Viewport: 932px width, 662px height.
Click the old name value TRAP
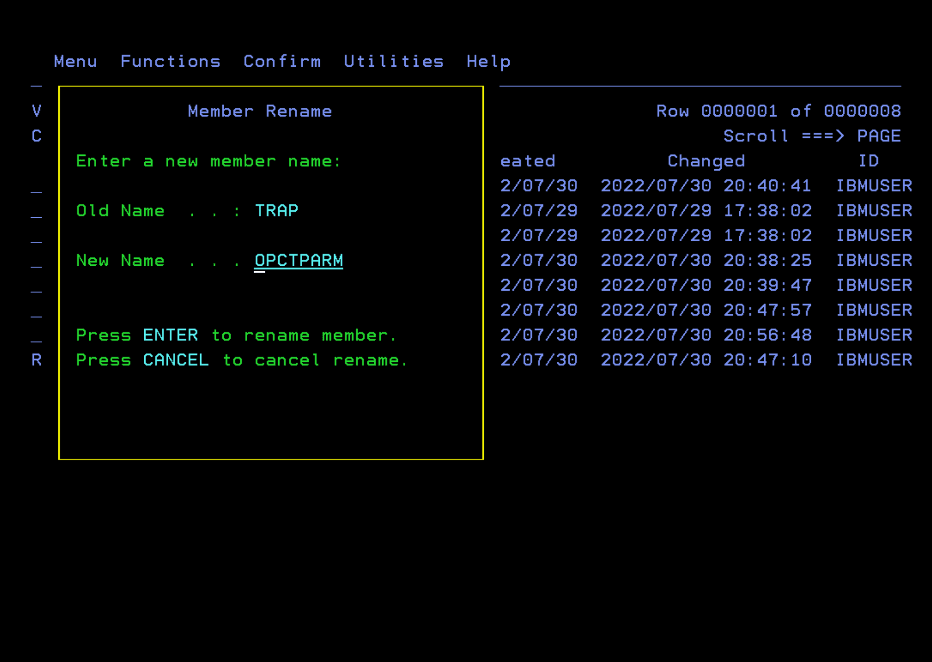coord(276,211)
